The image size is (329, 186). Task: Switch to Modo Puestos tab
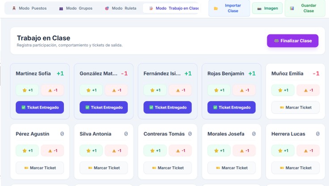tap(30, 8)
